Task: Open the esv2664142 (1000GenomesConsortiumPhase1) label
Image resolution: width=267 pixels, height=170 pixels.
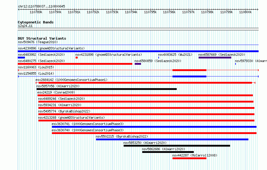Action: 71,80
